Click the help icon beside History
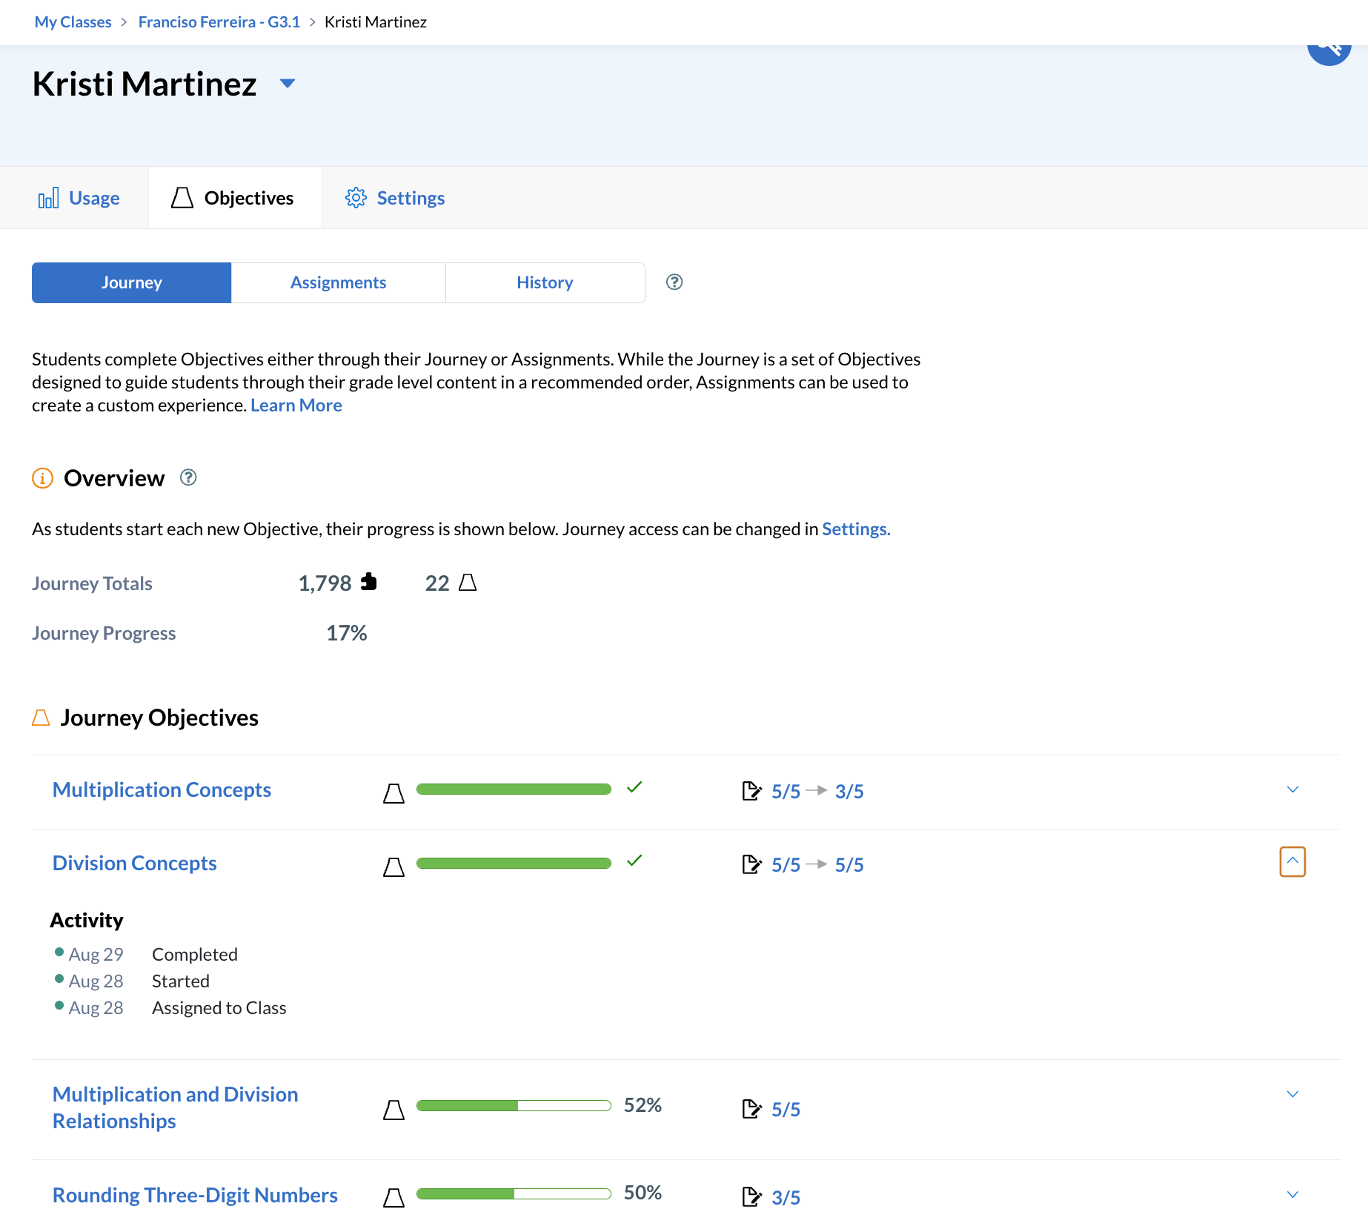This screenshot has width=1368, height=1232. point(674,282)
